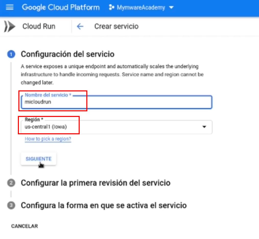Click the Cloud Run product label
Screen dimensions: 259x239
[x=39, y=26]
